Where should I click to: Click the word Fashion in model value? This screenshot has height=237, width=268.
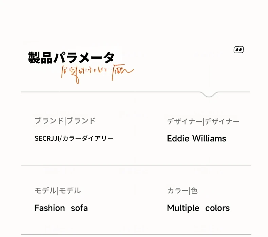click(50, 208)
